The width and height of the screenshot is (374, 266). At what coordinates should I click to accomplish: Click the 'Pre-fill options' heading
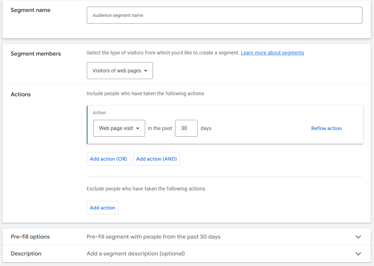point(30,237)
